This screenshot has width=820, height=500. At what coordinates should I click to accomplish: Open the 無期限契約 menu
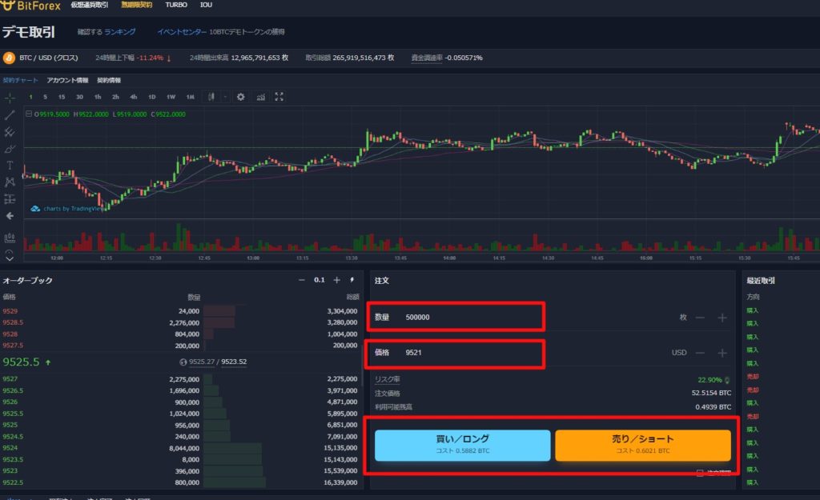[136, 5]
